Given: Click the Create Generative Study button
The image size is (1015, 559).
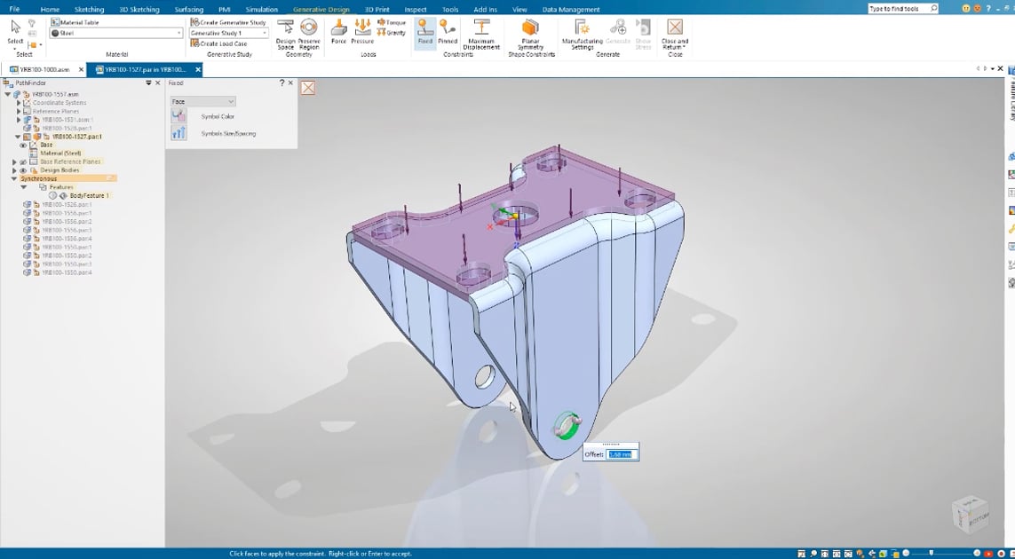Looking at the screenshot, I should [228, 22].
